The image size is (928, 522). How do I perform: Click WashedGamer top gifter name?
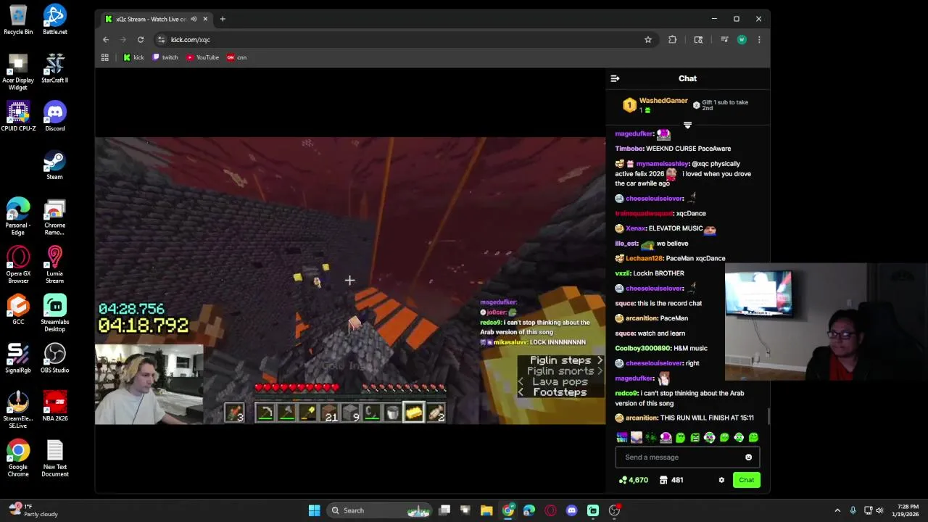pos(663,101)
